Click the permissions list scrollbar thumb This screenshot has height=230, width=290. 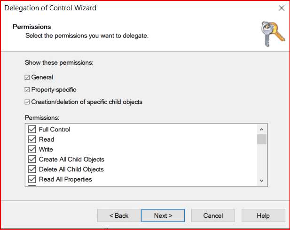tap(262, 139)
